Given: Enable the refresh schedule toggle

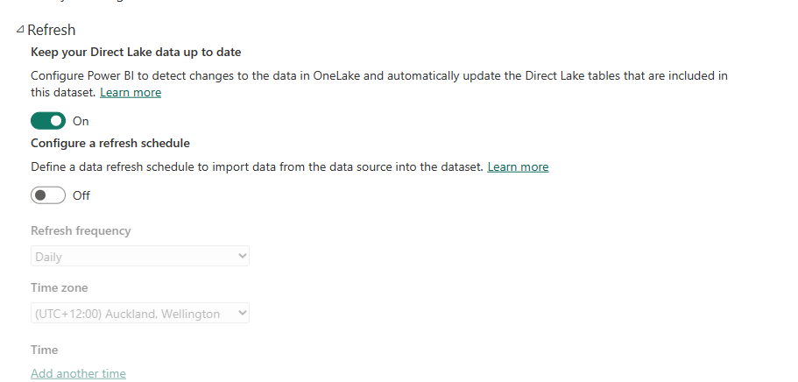Looking at the screenshot, I should [48, 195].
